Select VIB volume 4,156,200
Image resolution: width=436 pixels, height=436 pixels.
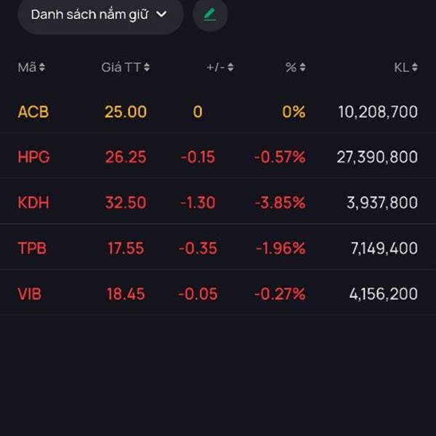click(383, 294)
